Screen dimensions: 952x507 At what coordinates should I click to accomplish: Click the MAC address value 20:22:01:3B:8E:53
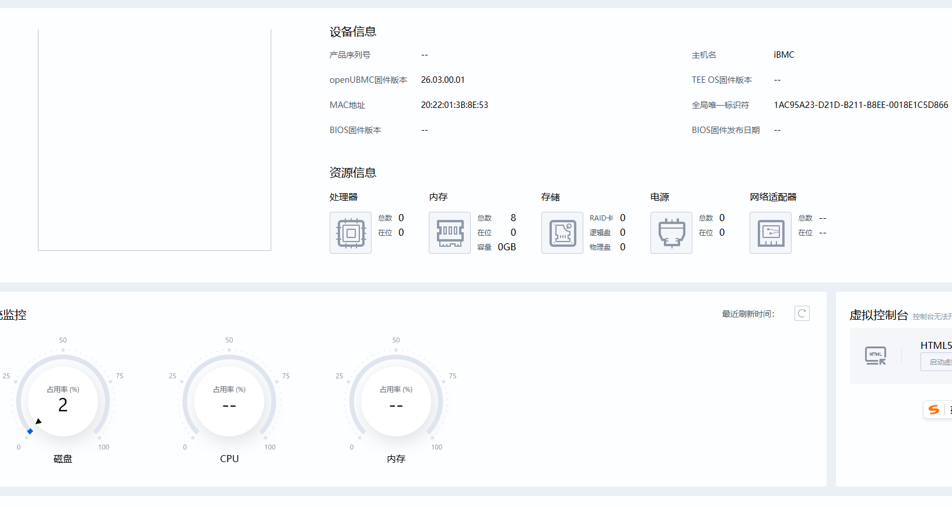pos(454,105)
